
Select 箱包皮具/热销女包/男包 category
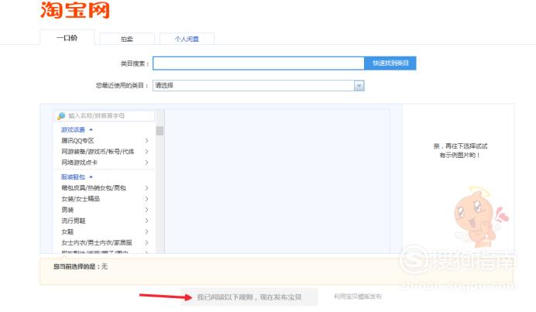tap(94, 187)
